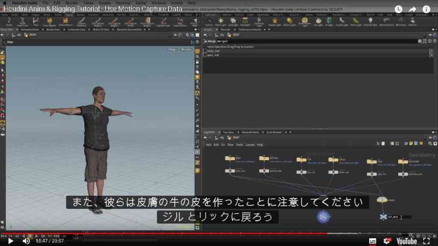Open the merge2 parameter gear menu
Screen dimensions: 438x246
tap(420, 41)
